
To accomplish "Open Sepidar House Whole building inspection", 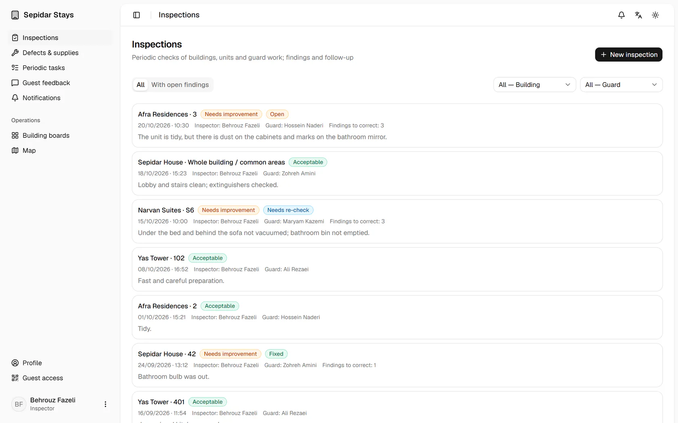I will pos(397,173).
